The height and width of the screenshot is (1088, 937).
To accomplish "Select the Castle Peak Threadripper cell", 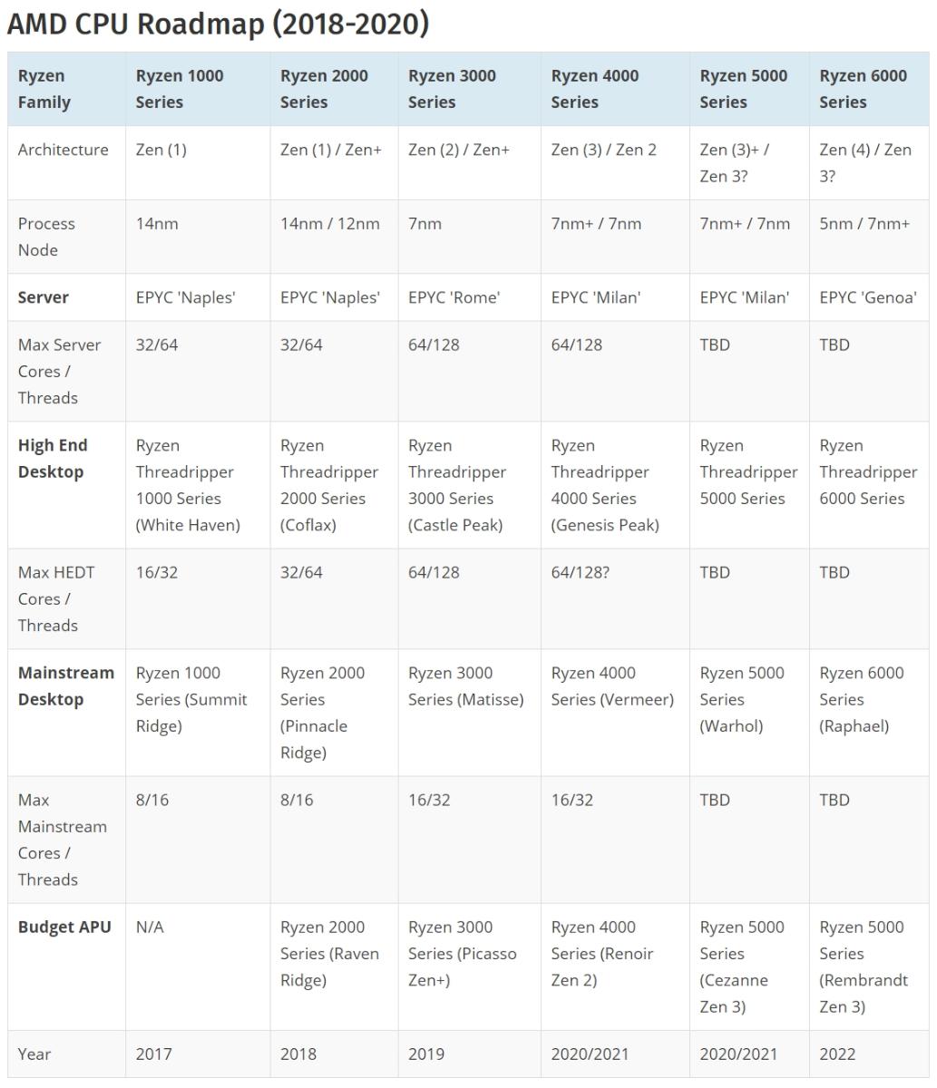I will 457,485.
